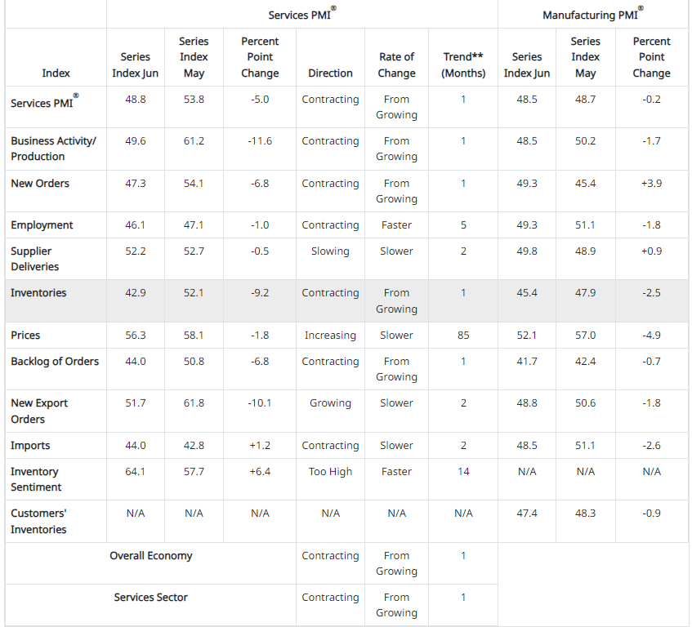Select the "Too High" direction cell
This screenshot has width=692, height=627.
click(330, 472)
